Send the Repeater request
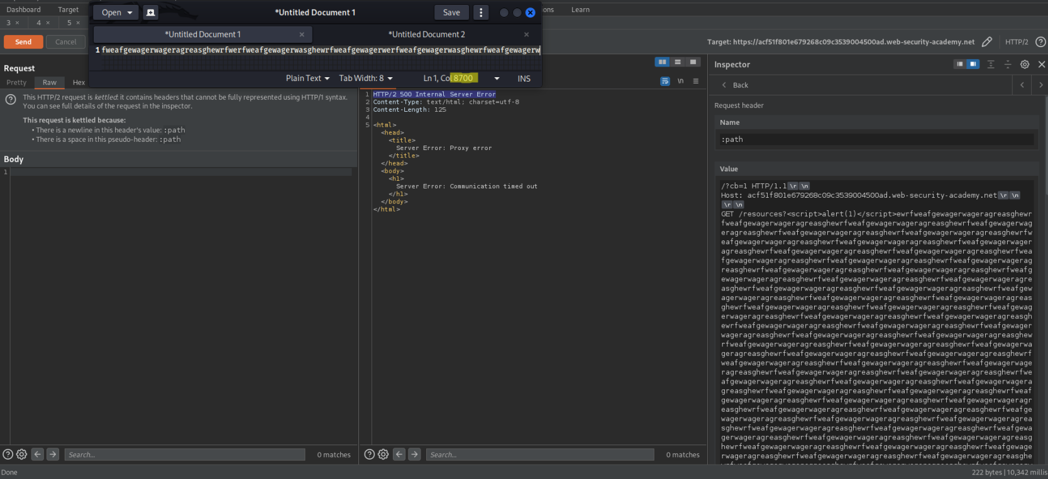 [23, 42]
